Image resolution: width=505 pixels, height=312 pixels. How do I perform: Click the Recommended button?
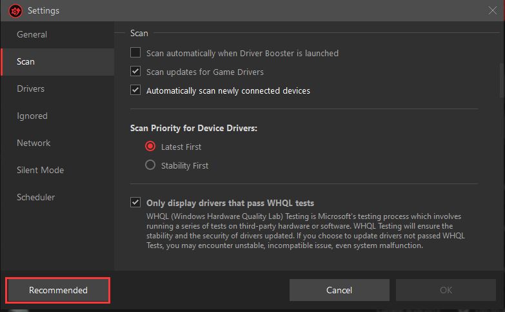pos(58,290)
